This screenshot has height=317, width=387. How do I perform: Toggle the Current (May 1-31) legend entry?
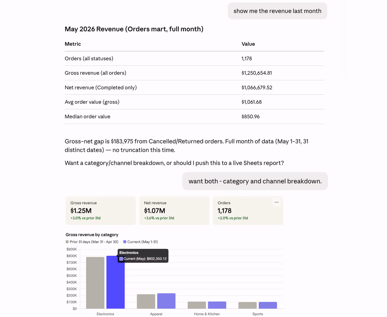[x=141, y=242]
